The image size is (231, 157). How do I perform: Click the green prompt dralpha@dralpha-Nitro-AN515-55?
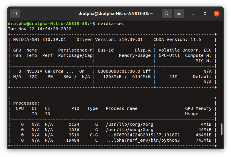click(48, 24)
